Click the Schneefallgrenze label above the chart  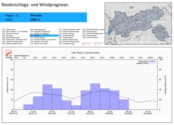(21, 56)
